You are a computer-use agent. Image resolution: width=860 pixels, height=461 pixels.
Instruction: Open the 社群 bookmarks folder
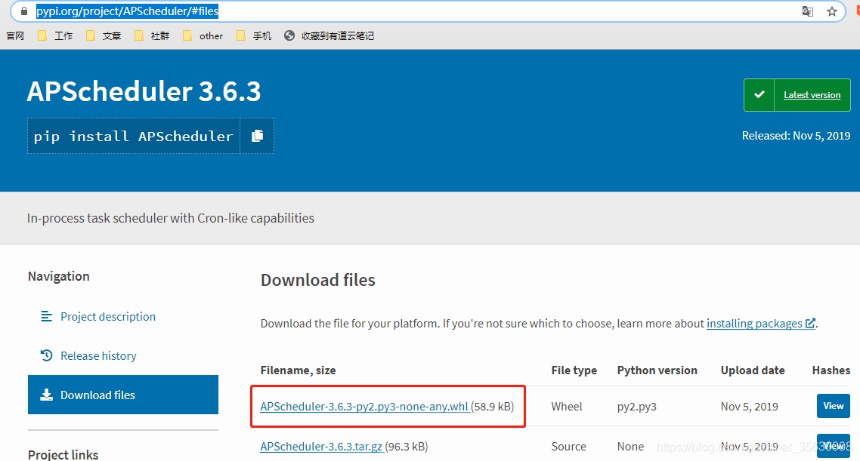(x=151, y=35)
